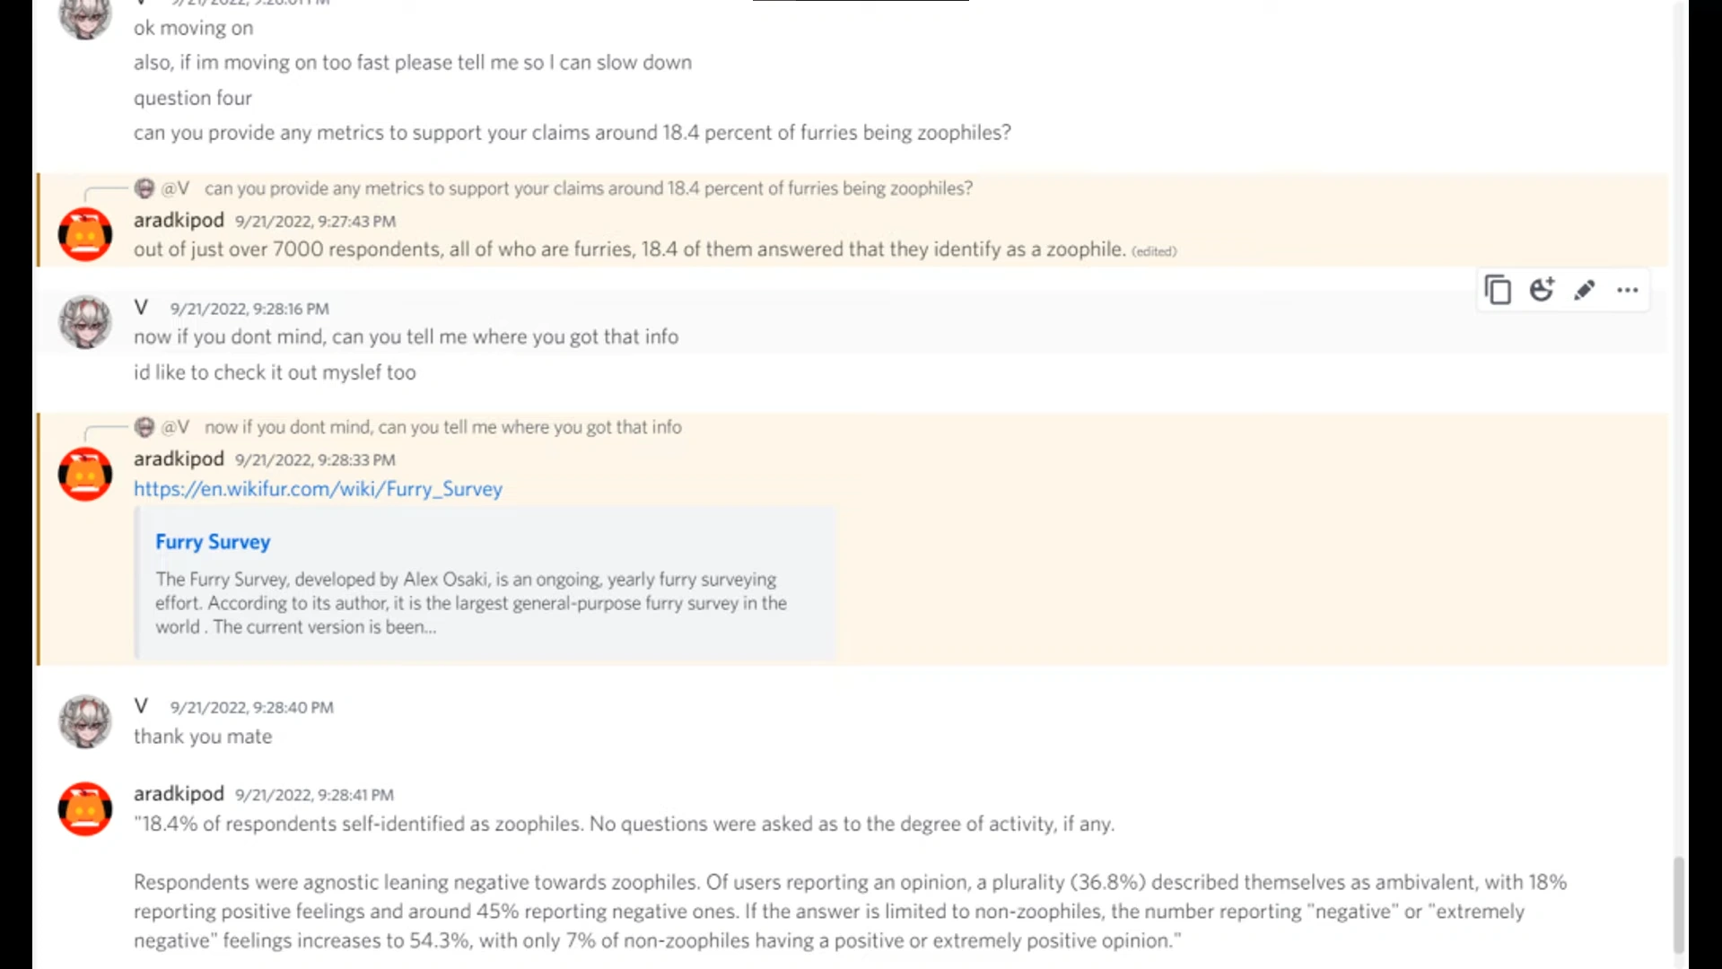1722x969 pixels.
Task: Click the chat scrollbar thumb
Action: [1678, 904]
